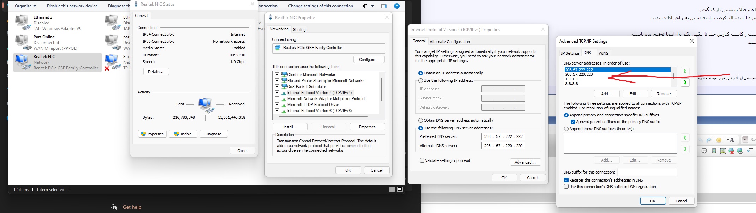The height and width of the screenshot is (213, 756).
Task: Switch to the IP Settings tab
Action: pyautogui.click(x=570, y=53)
